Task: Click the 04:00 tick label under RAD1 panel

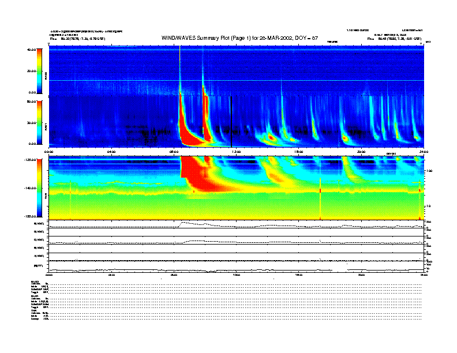Action: tap(111, 152)
